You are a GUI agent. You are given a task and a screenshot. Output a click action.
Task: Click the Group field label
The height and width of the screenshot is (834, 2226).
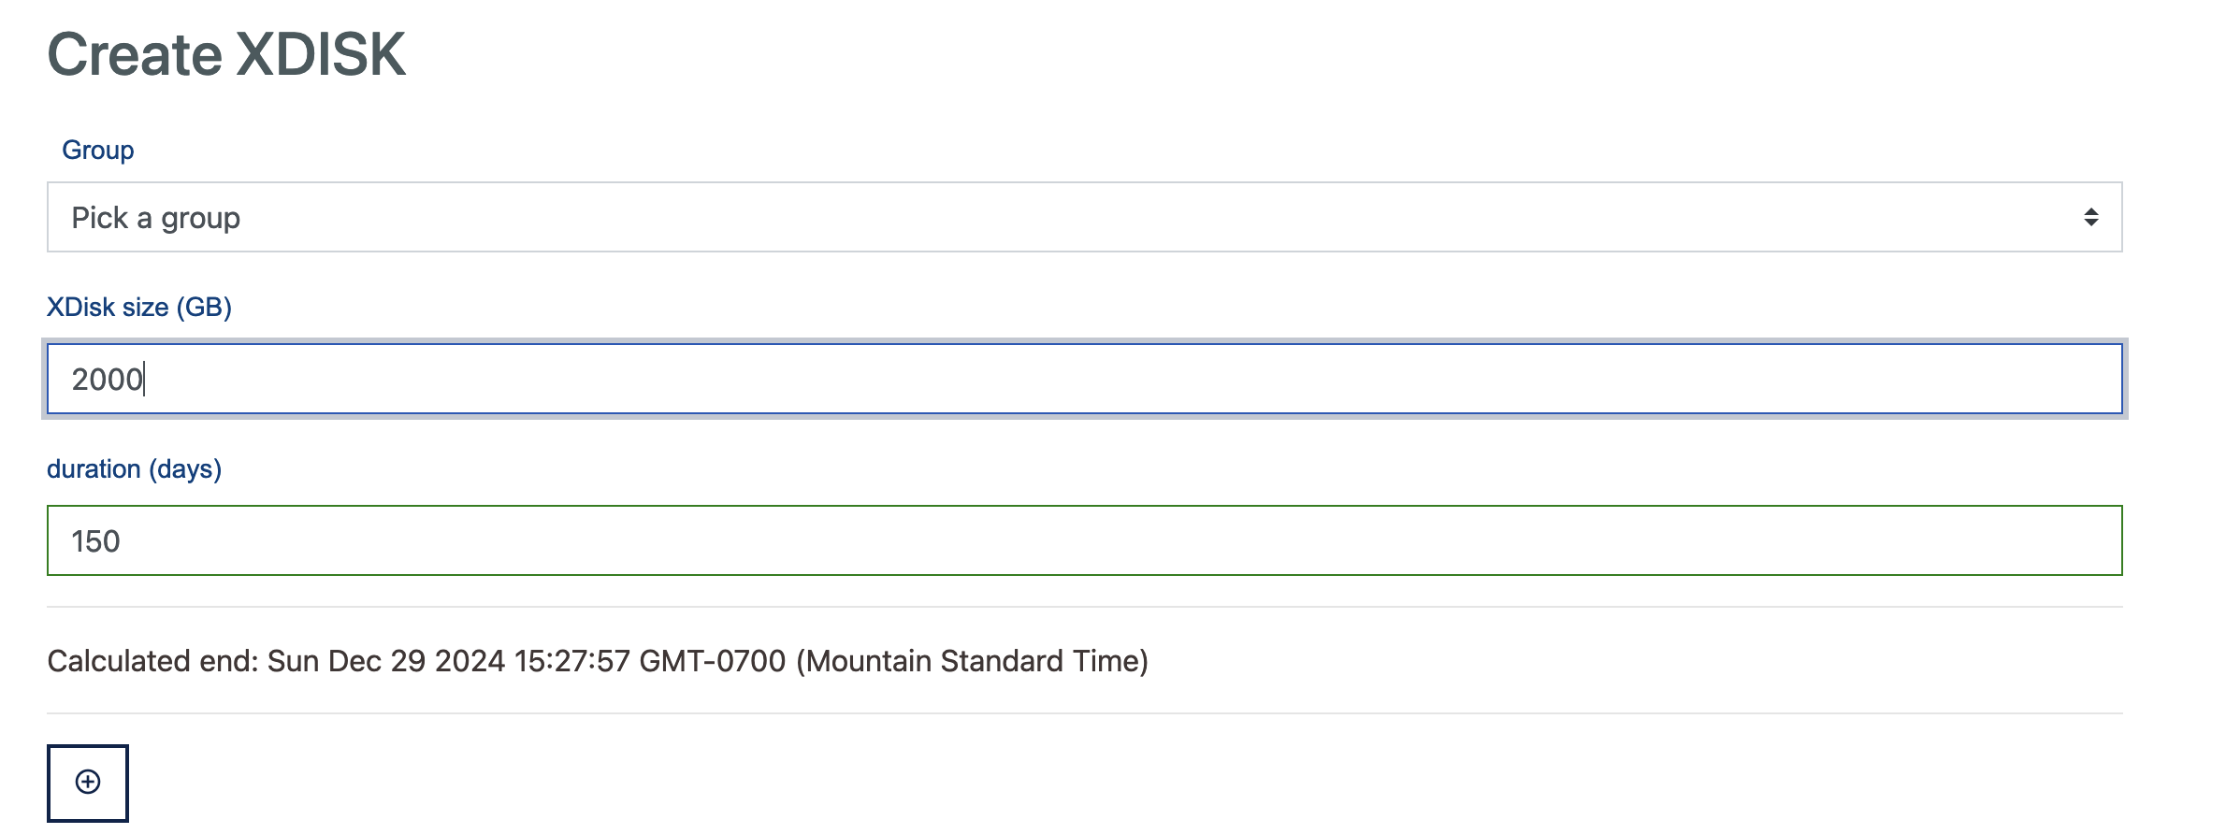pos(98,151)
